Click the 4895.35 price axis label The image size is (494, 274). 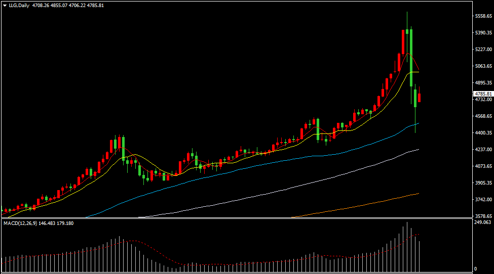coord(483,82)
